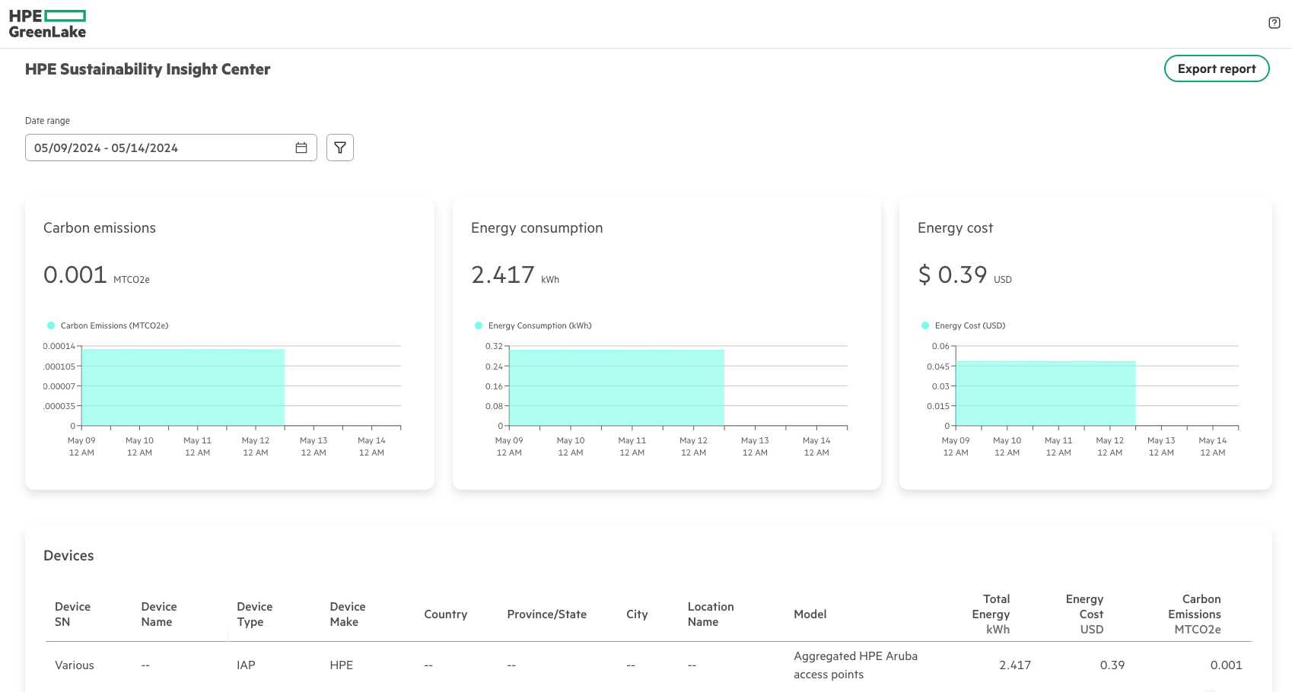
Task: Click the date range field 05/09/2024 - 05/14/2024
Action: pos(171,148)
